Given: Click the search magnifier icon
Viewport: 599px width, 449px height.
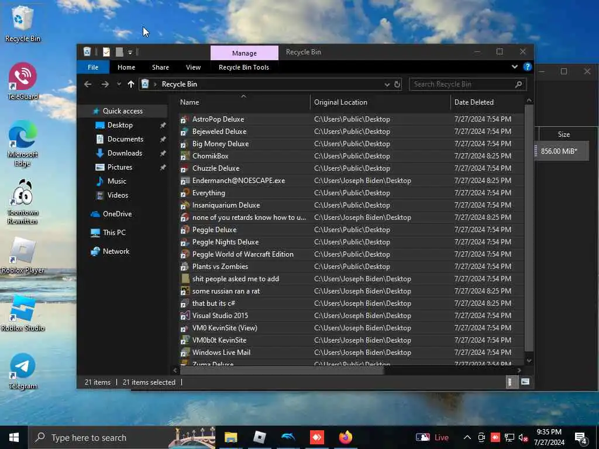Looking at the screenshot, I should click(x=518, y=84).
